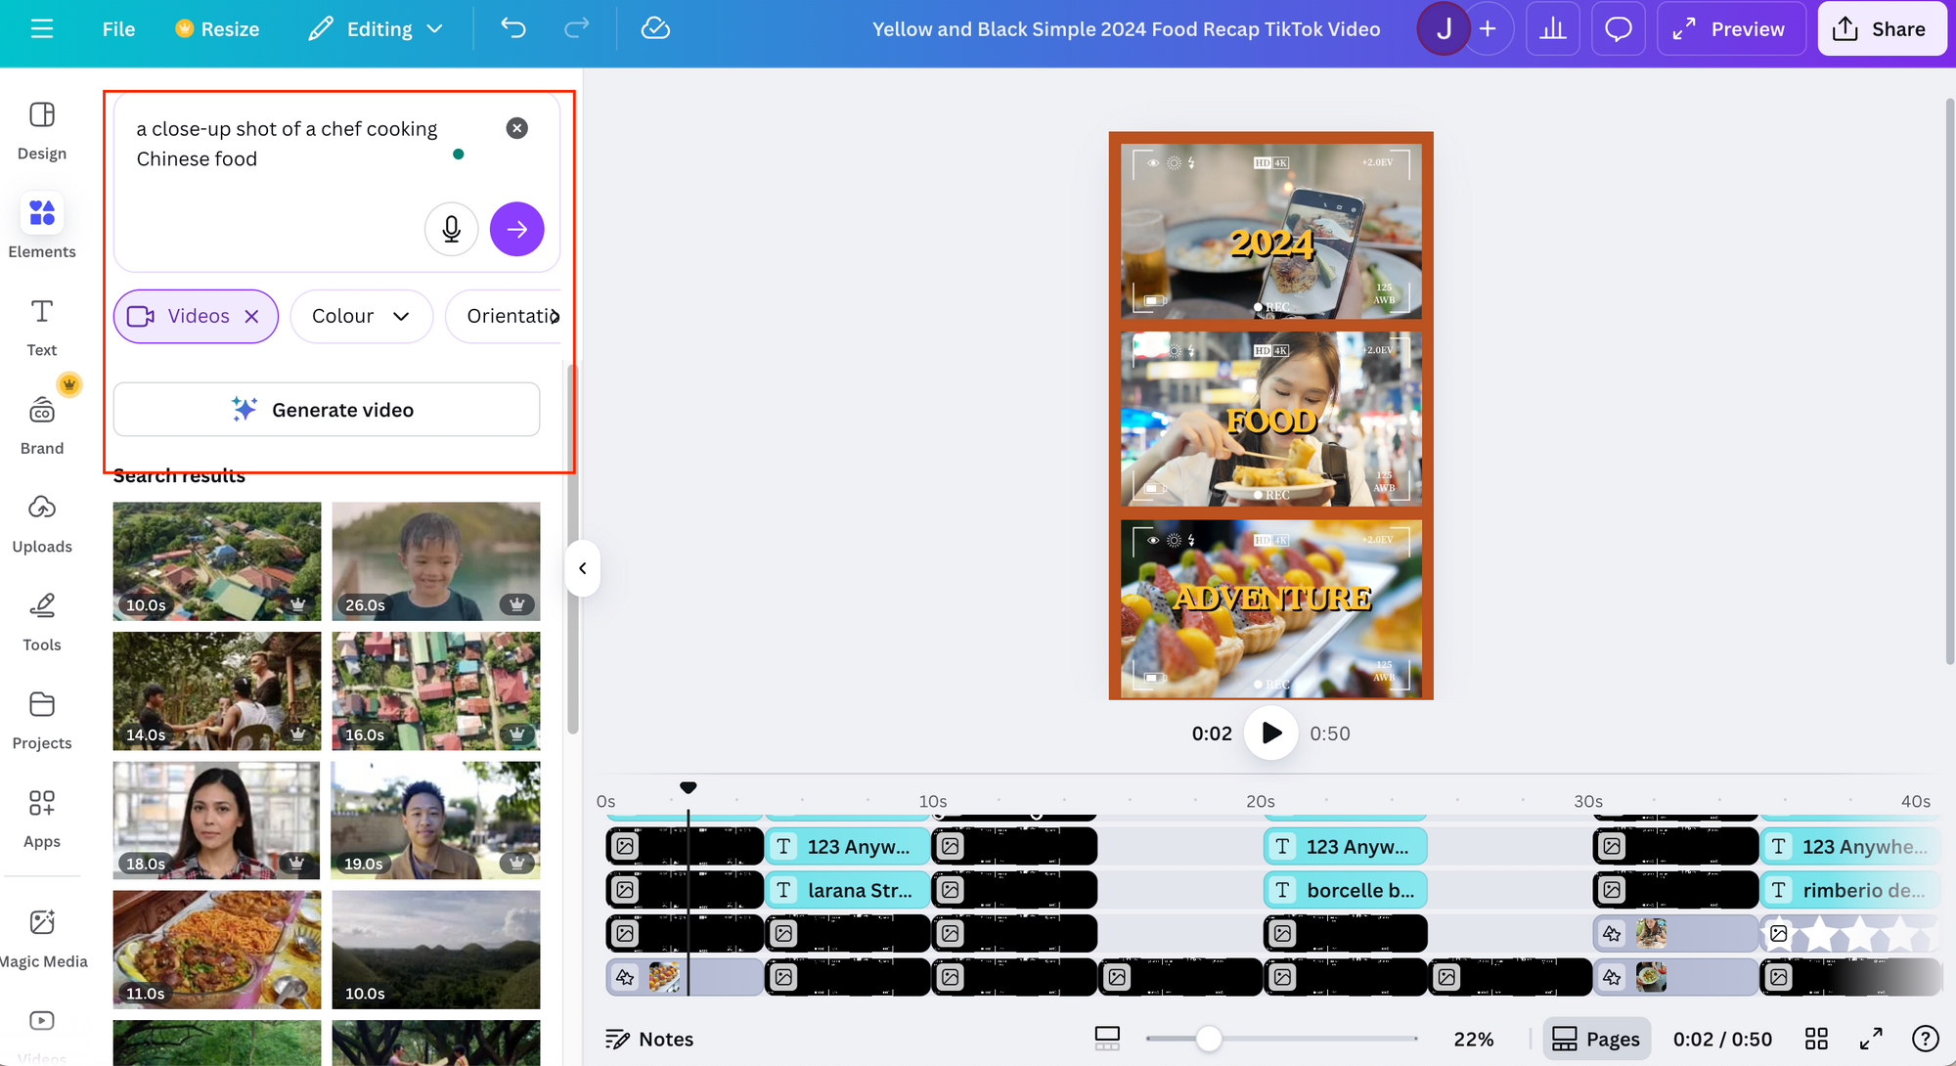Remove the Videos filter chip

coord(251,317)
